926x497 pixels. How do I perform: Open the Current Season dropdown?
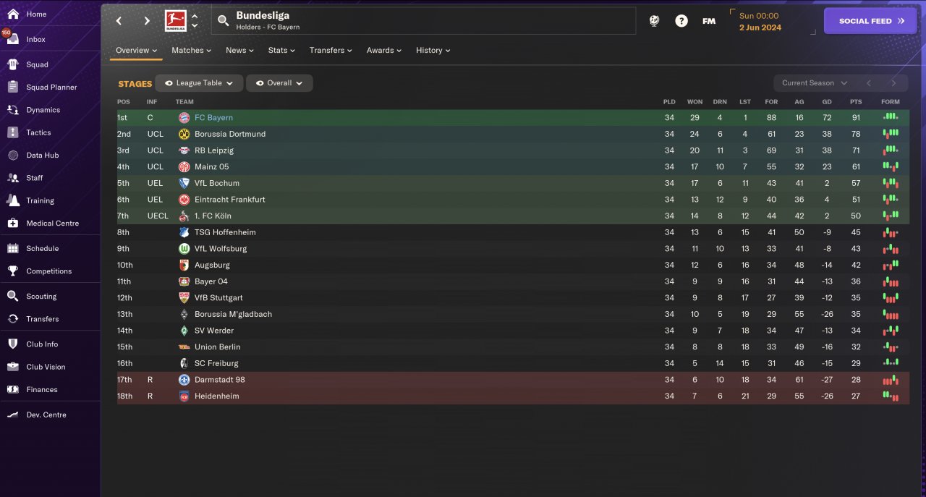[814, 83]
